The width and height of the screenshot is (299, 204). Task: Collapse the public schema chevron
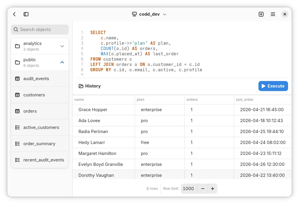(x=62, y=62)
